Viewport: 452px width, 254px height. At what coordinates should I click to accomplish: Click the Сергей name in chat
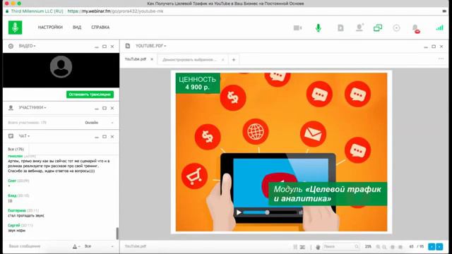(x=14, y=226)
